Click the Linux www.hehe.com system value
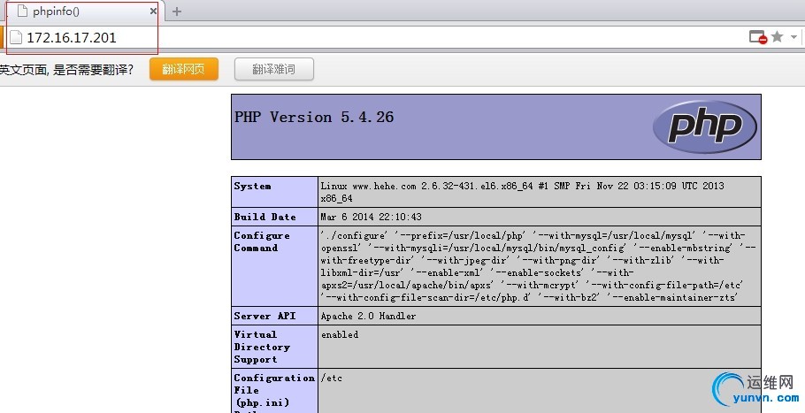 pyautogui.click(x=523, y=192)
